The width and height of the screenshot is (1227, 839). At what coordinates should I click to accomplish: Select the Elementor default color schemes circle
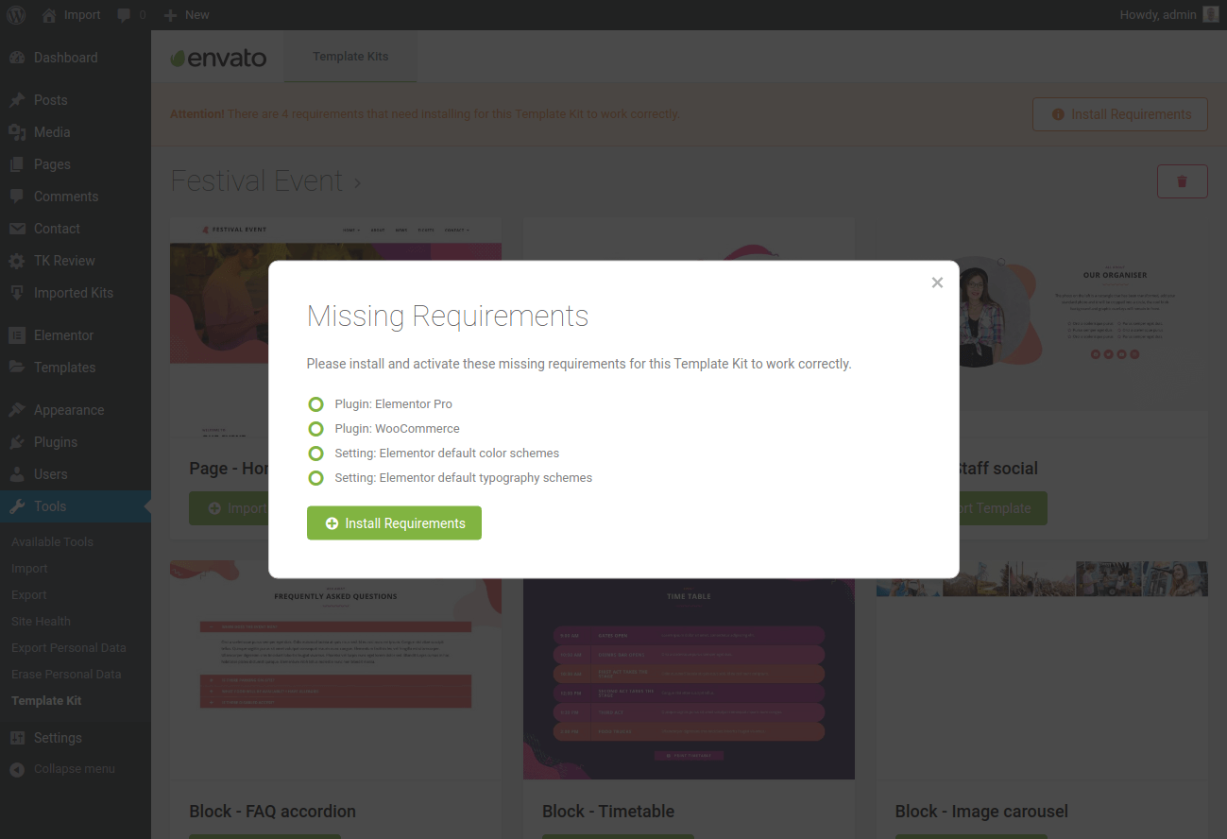point(316,454)
